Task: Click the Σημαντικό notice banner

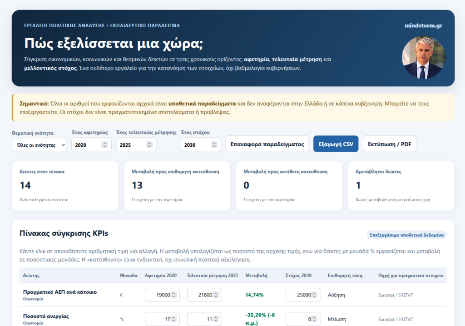Action: click(233, 108)
